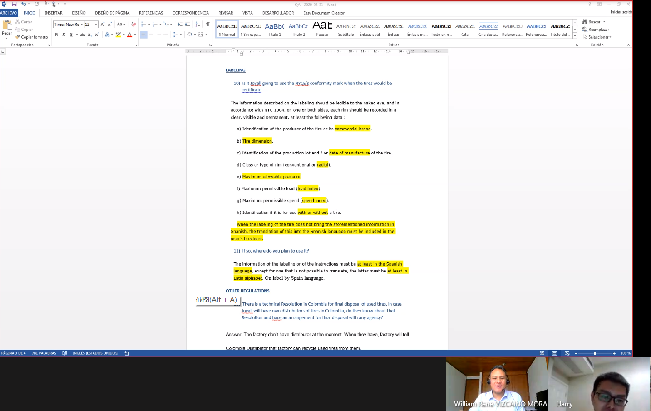Click the Copiar formato paintbrush icon
651x411 pixels.
click(x=18, y=37)
